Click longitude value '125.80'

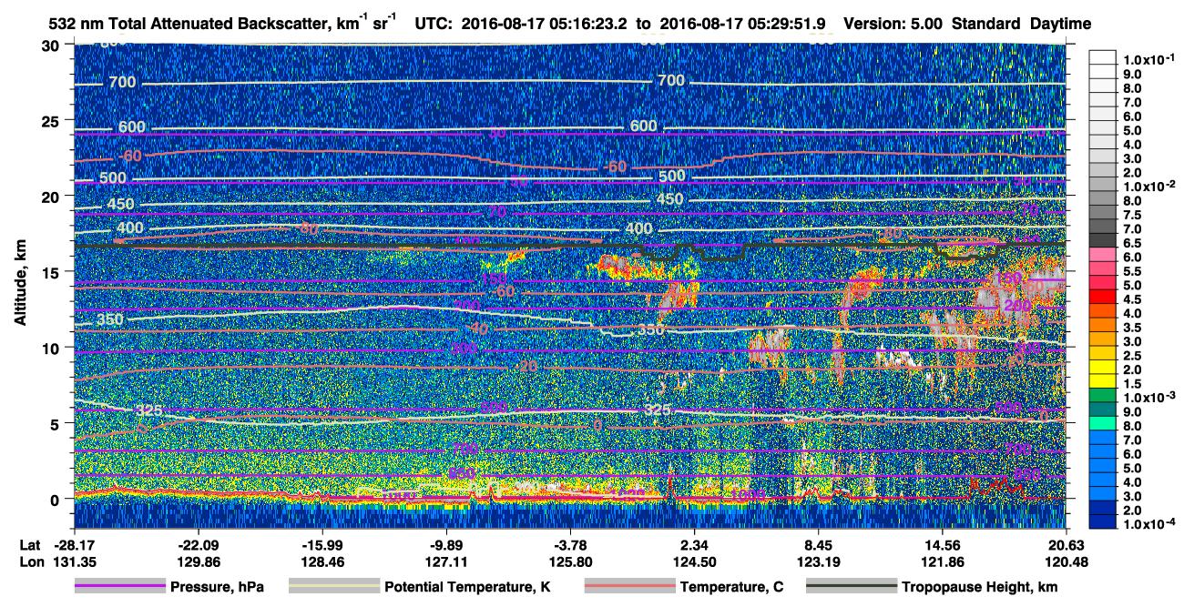click(x=570, y=561)
